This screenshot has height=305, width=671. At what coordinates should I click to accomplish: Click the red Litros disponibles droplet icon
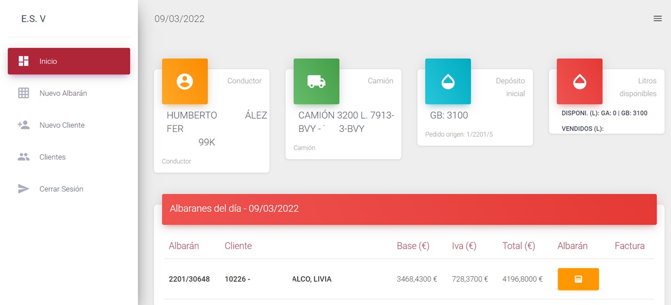(579, 81)
